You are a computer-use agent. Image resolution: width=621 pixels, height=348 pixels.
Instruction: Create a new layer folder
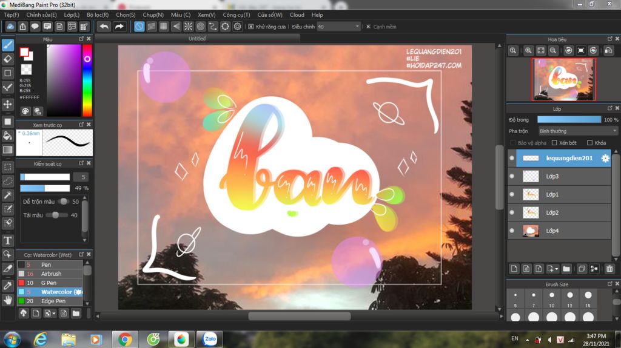pyautogui.click(x=566, y=269)
